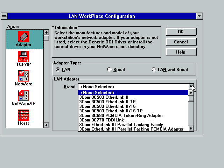Select 3Com EtherLink III Parallel Tasking Family
The image size is (224, 168).
click(x=133, y=125)
